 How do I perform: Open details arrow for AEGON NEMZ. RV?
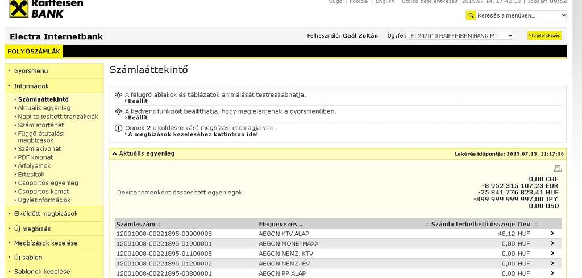coord(552,263)
